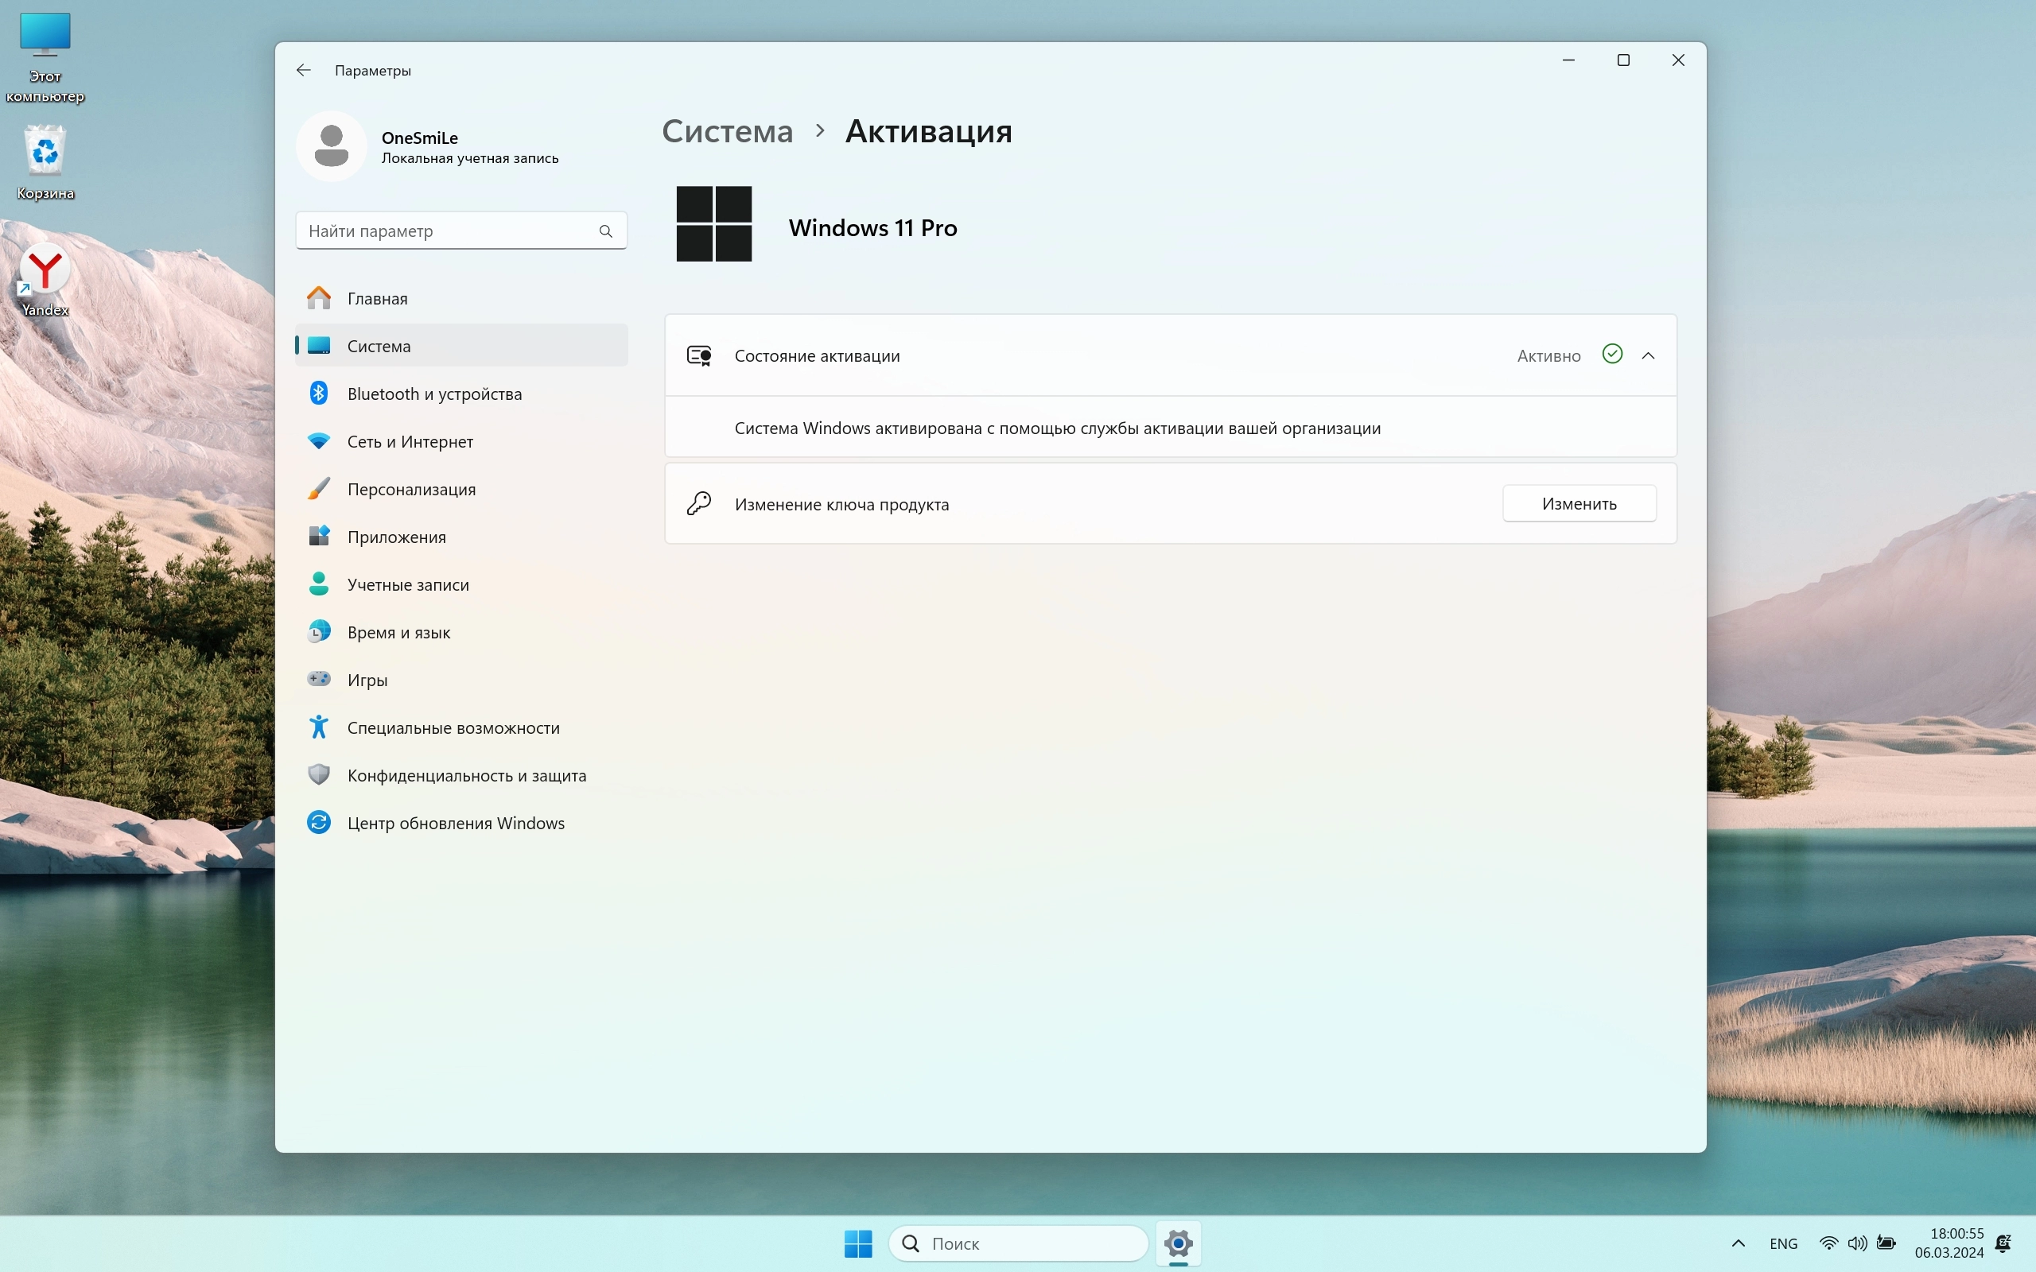Collapse the Состояние активации section
The height and width of the screenshot is (1272, 2036).
[x=1647, y=356]
